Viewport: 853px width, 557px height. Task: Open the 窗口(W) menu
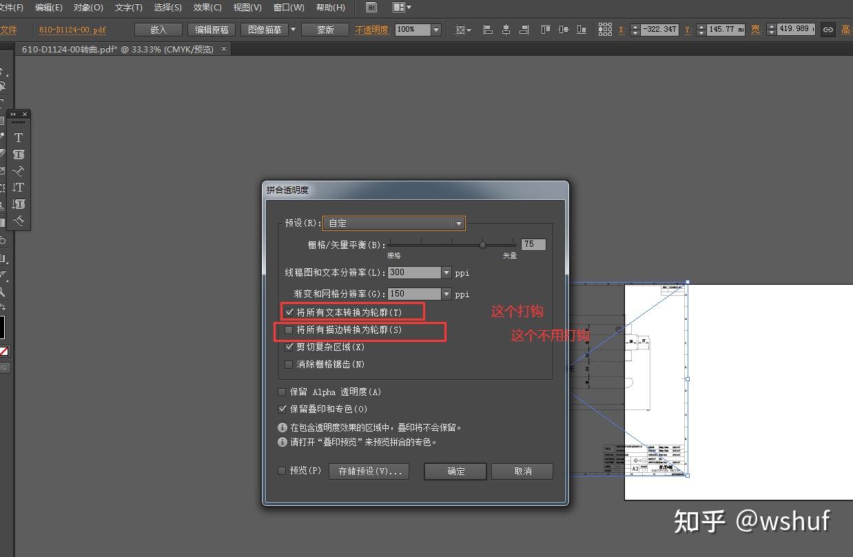tap(289, 8)
